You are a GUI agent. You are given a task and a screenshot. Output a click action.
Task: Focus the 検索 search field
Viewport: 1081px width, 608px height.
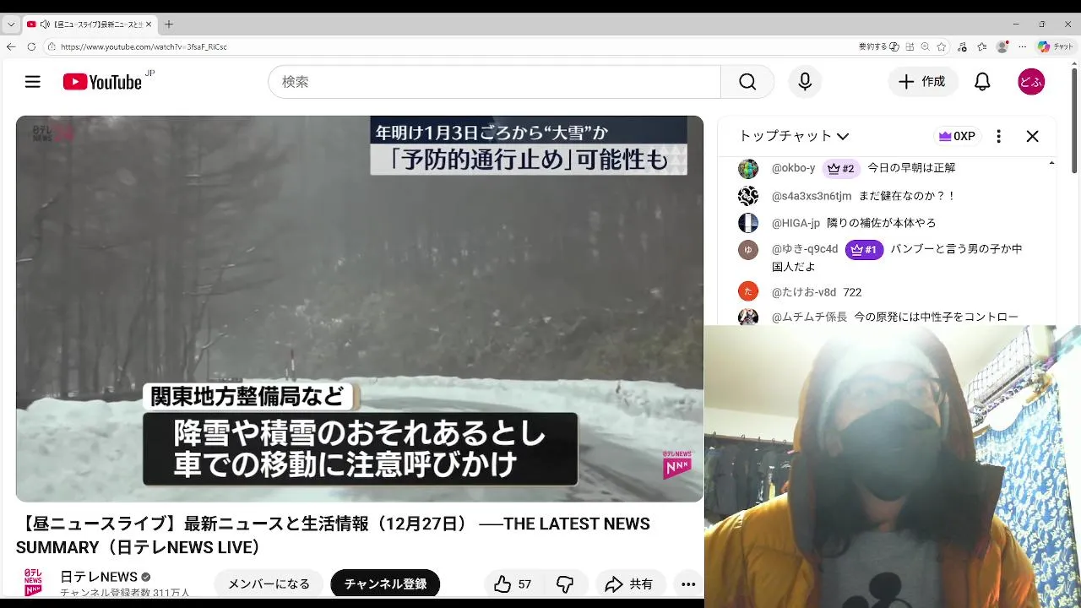(494, 82)
